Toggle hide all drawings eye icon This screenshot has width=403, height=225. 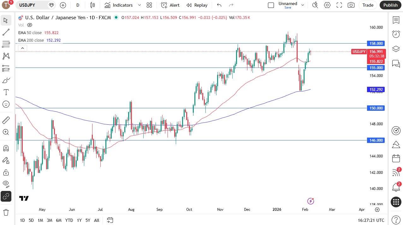(6, 184)
